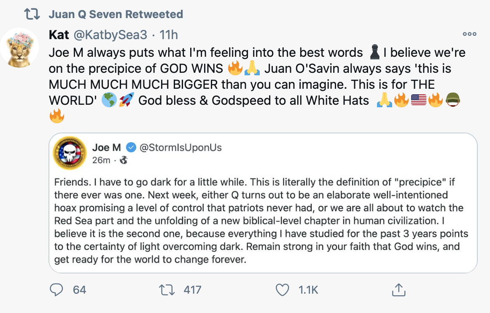Click the rocket emoji in the tweet text

126,100
